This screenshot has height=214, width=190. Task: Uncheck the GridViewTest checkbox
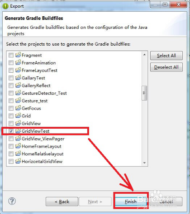point(11,131)
